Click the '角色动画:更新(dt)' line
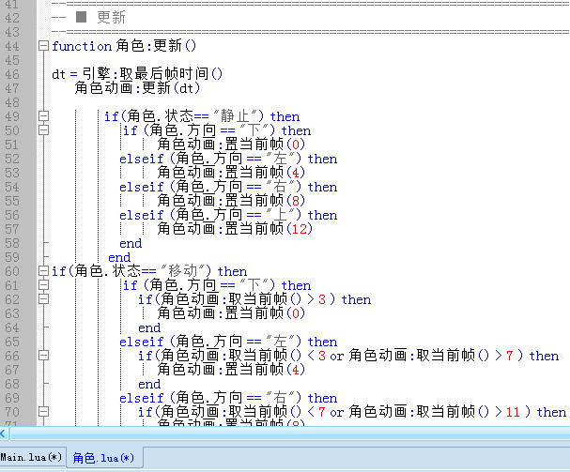Screen dimensions: 570x472 point(137,88)
